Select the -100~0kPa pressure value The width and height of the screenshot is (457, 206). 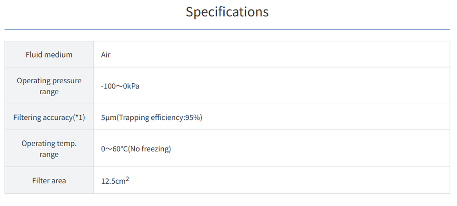[x=120, y=86]
